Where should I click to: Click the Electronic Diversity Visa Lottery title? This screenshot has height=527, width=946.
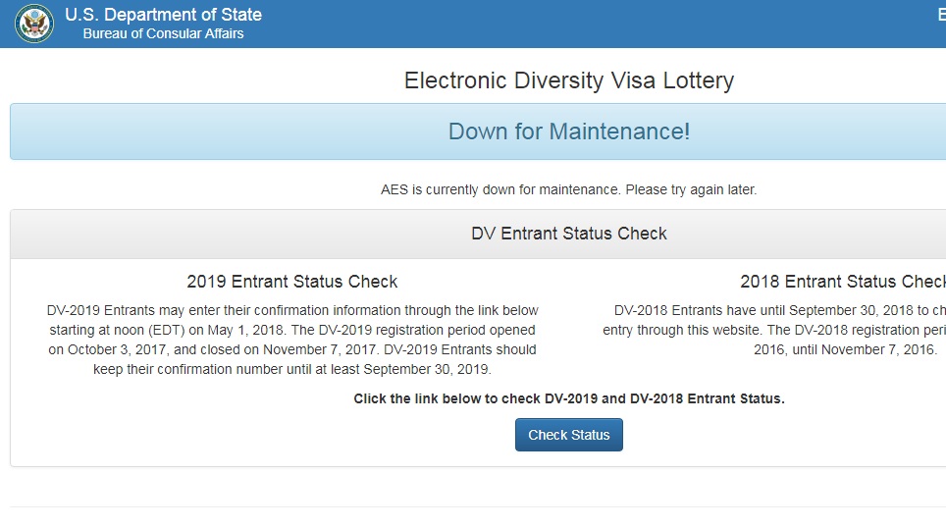[569, 80]
